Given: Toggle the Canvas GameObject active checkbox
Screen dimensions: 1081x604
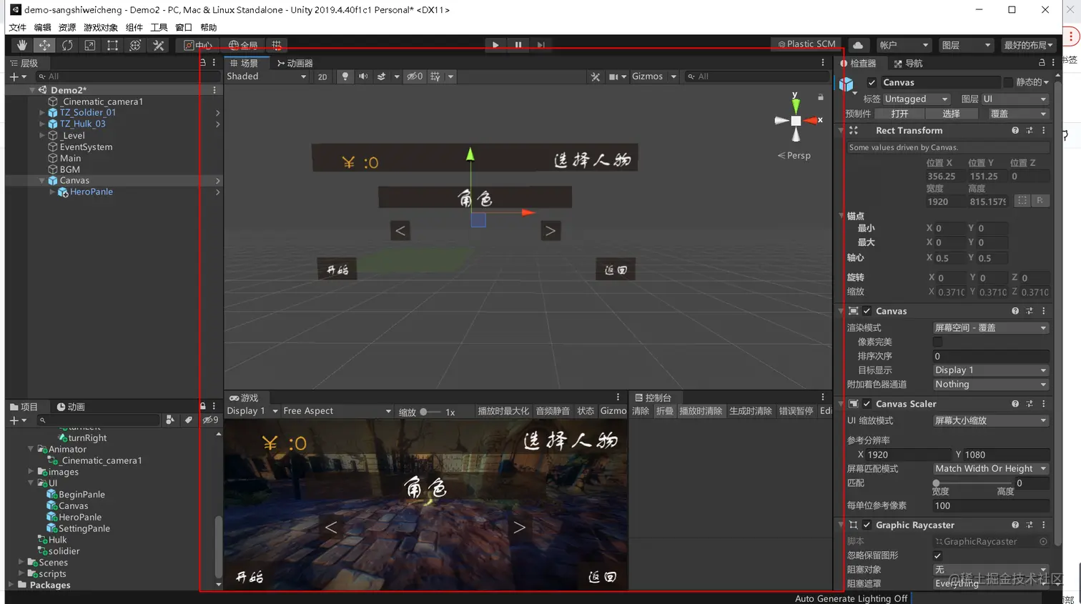Looking at the screenshot, I should coord(872,82).
